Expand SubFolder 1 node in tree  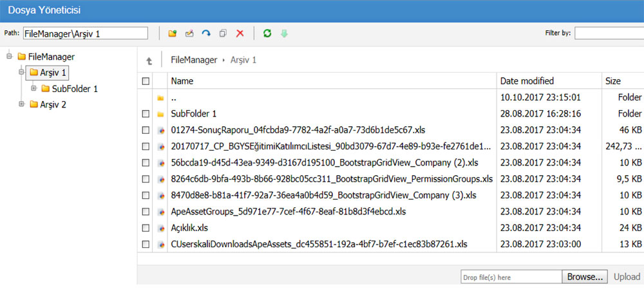click(34, 89)
